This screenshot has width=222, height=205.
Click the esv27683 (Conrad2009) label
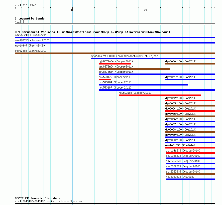pos(31,51)
